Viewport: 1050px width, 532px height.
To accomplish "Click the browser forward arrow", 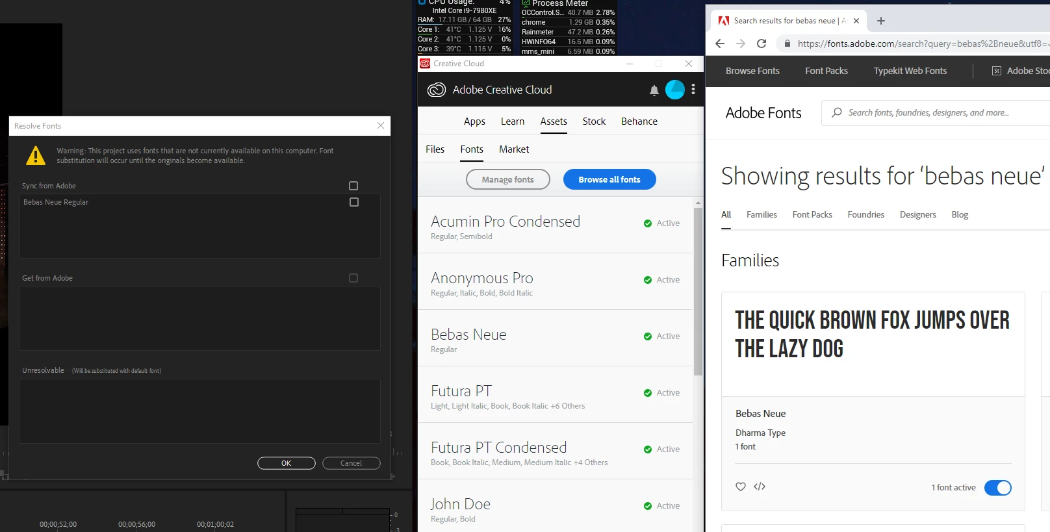I will 741,44.
